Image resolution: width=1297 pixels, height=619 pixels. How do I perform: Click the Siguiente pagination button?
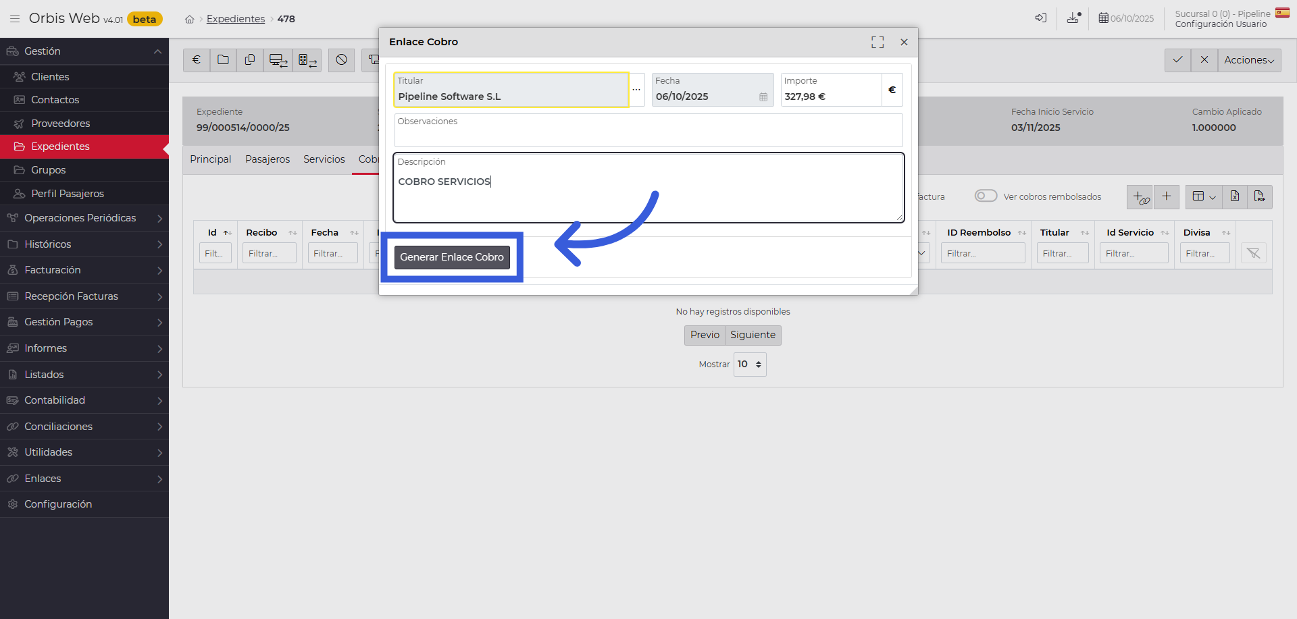(x=753, y=335)
